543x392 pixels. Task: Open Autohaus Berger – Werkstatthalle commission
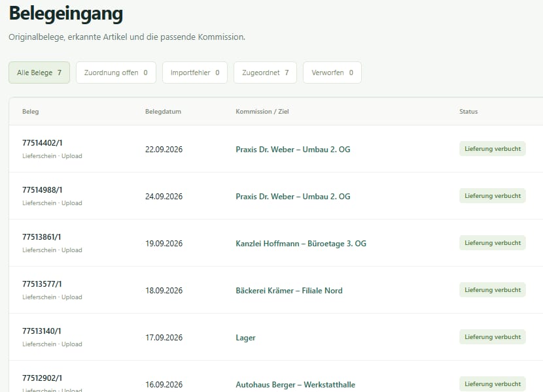tap(296, 385)
